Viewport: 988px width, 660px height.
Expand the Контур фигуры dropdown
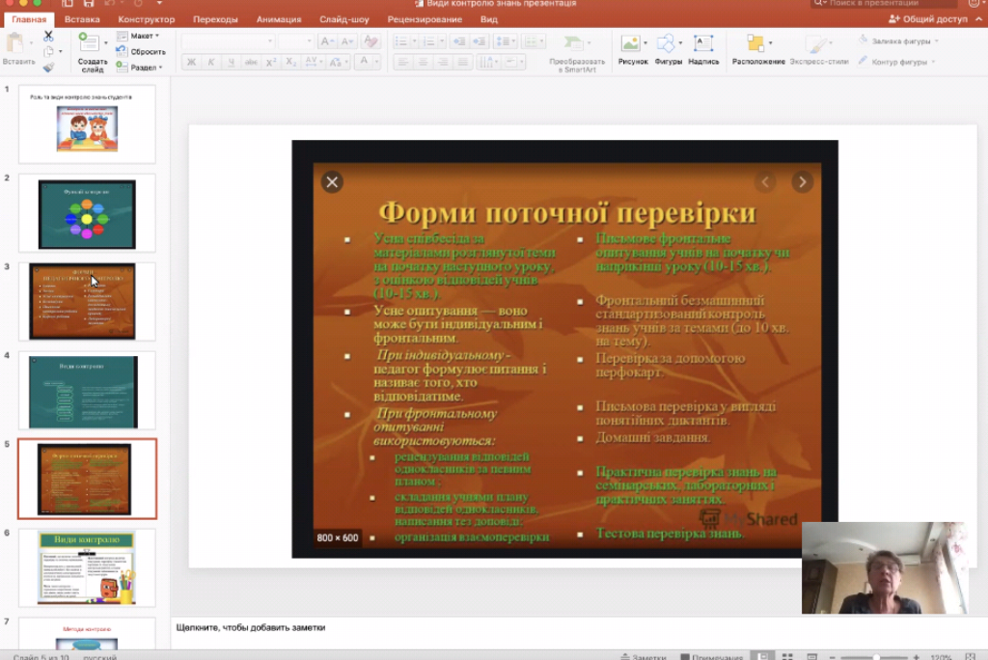933,62
